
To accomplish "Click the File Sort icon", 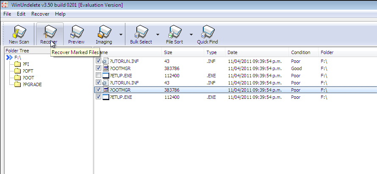I will [x=174, y=33].
